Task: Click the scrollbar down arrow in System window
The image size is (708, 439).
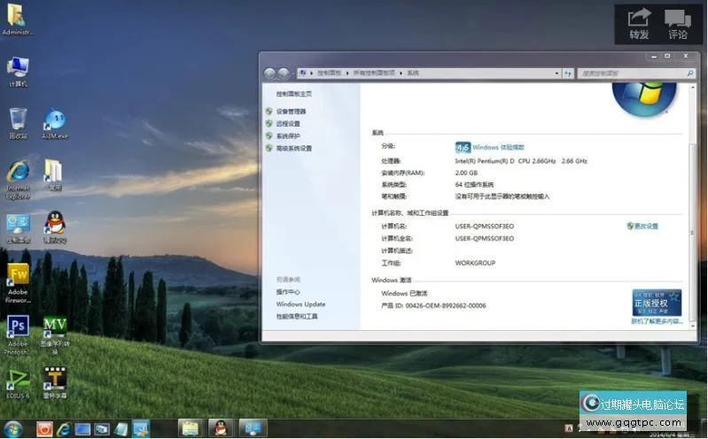Action: coord(693,326)
